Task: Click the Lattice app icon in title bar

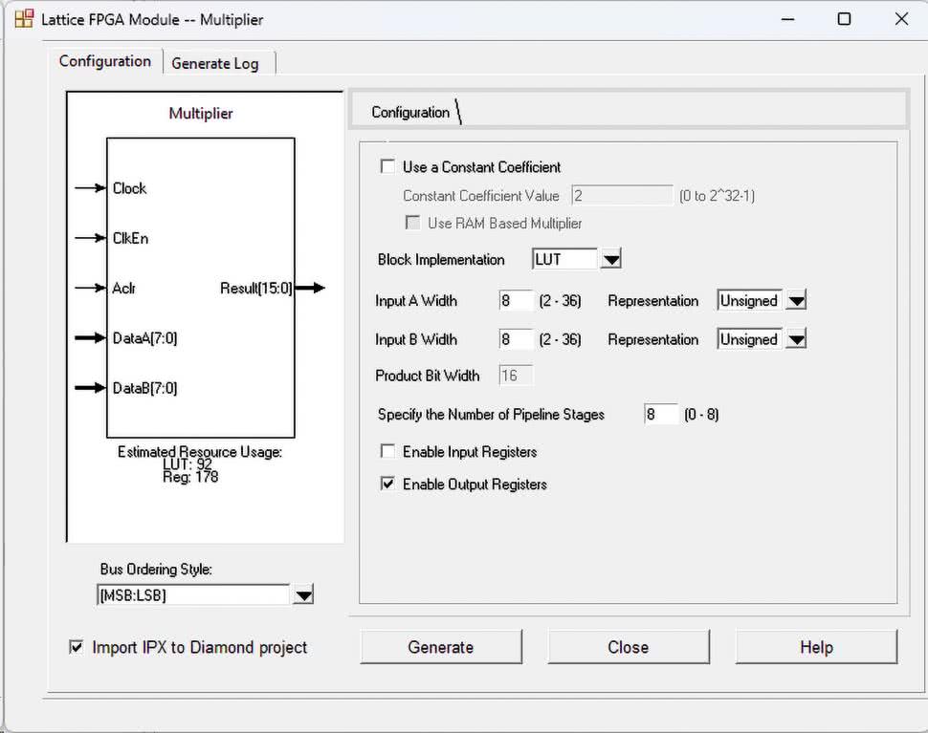Action: [x=23, y=19]
